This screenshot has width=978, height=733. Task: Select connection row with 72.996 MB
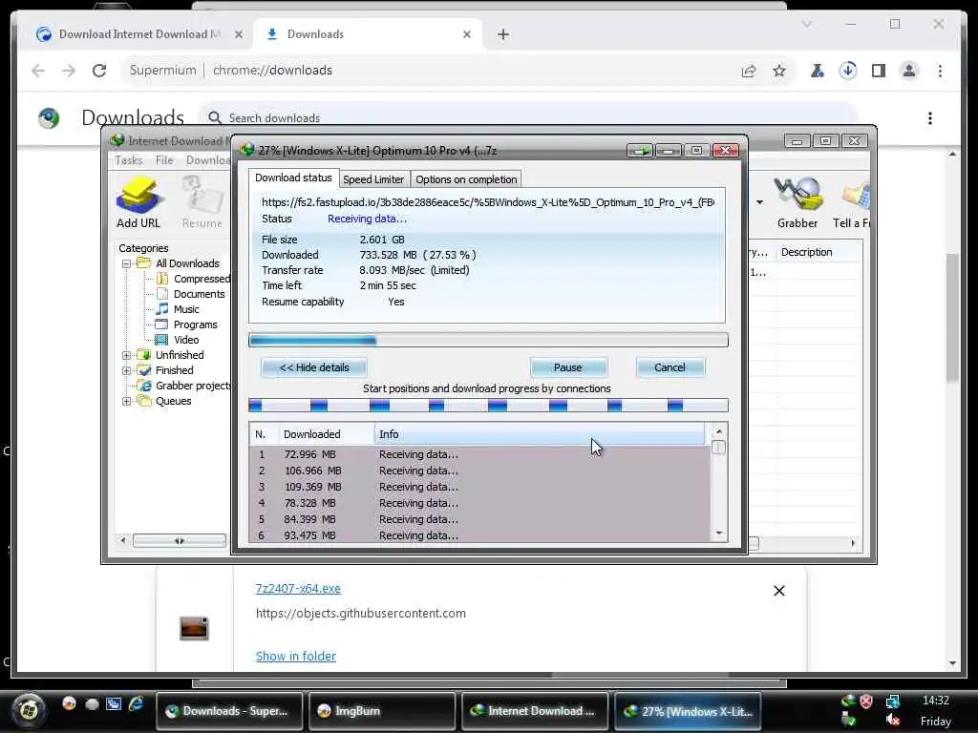(479, 454)
